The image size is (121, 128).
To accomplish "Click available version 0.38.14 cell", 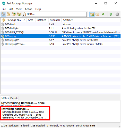I will [x=53, y=32].
